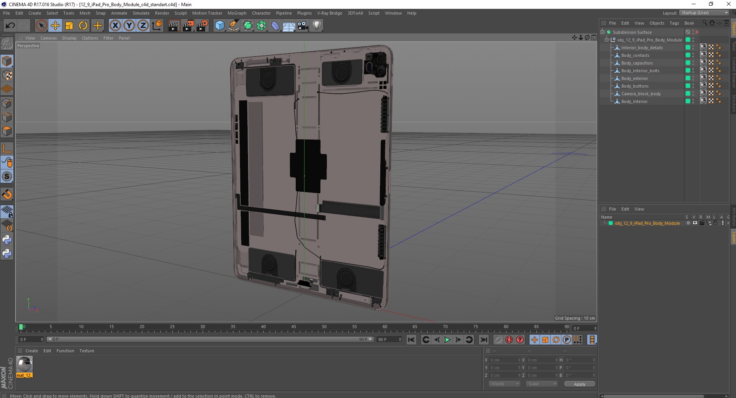Toggle Enable Snap (S) icon

7,177
